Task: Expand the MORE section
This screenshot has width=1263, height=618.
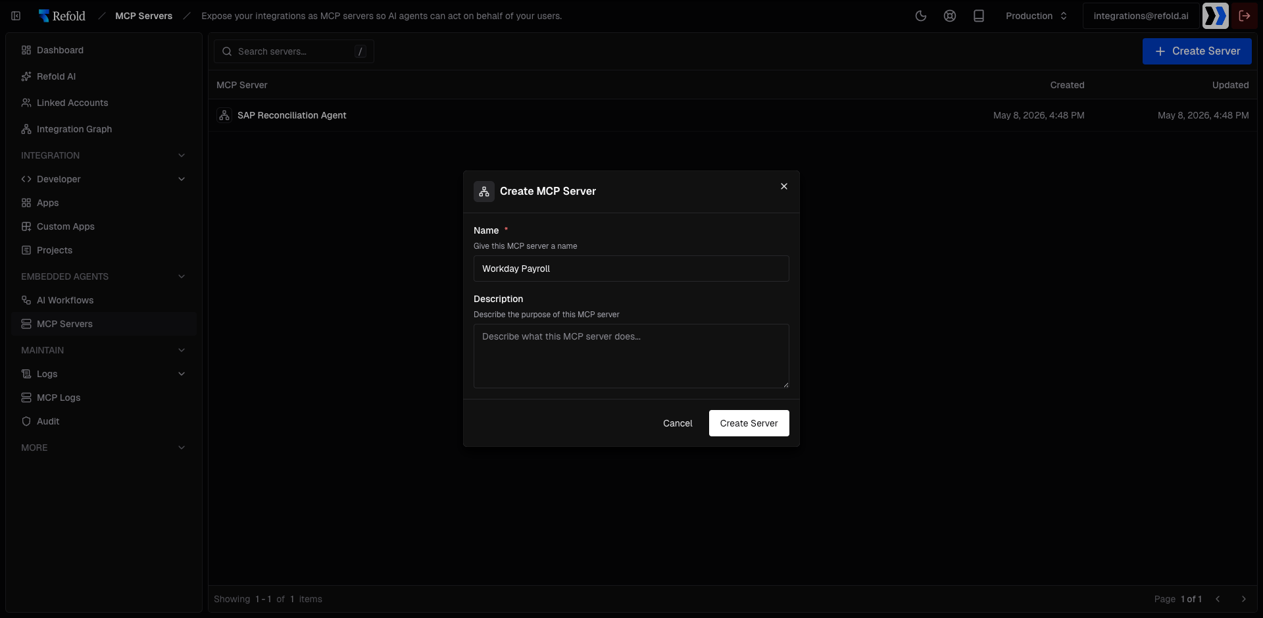Action: pyautogui.click(x=104, y=448)
